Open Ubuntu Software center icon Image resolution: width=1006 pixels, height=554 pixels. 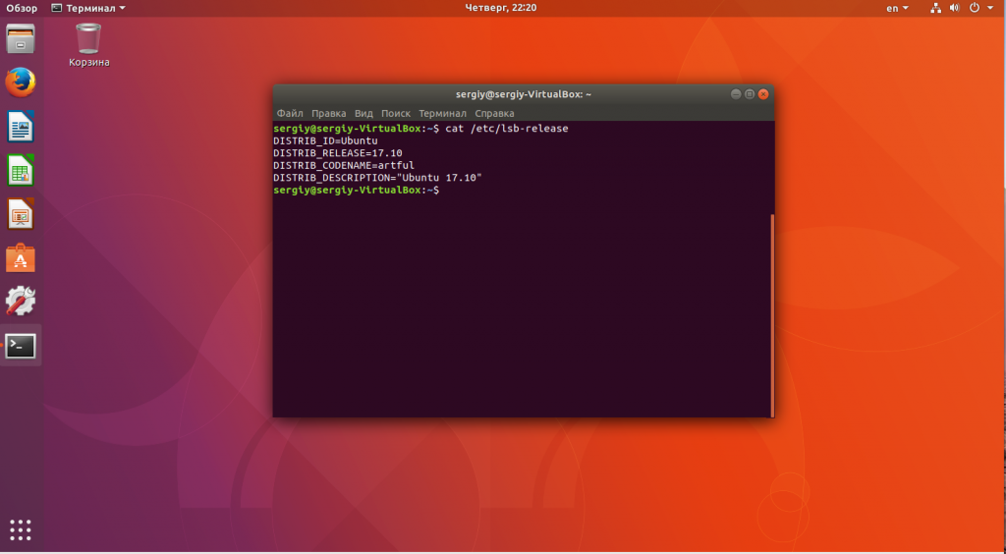(21, 257)
